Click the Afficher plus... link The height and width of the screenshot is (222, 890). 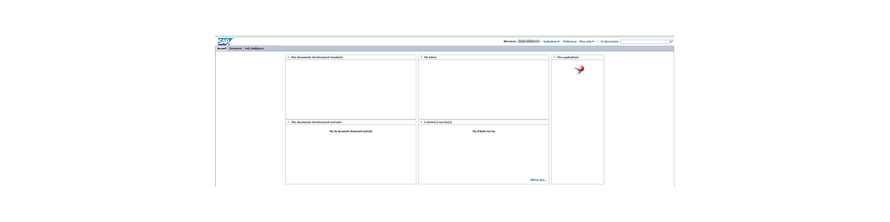coord(538,180)
